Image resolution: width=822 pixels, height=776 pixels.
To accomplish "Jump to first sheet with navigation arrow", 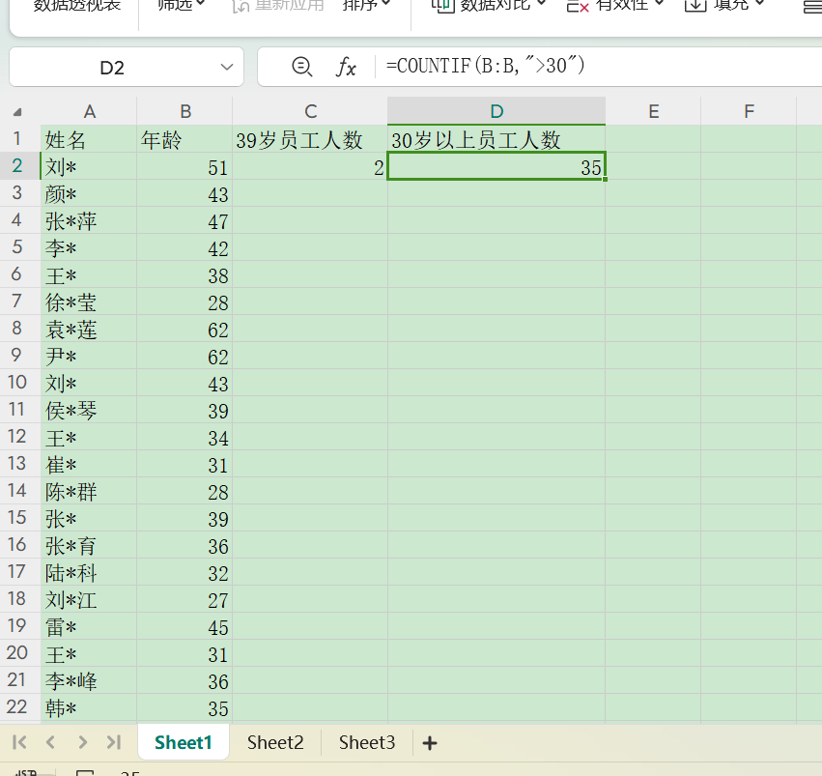I will point(19,742).
